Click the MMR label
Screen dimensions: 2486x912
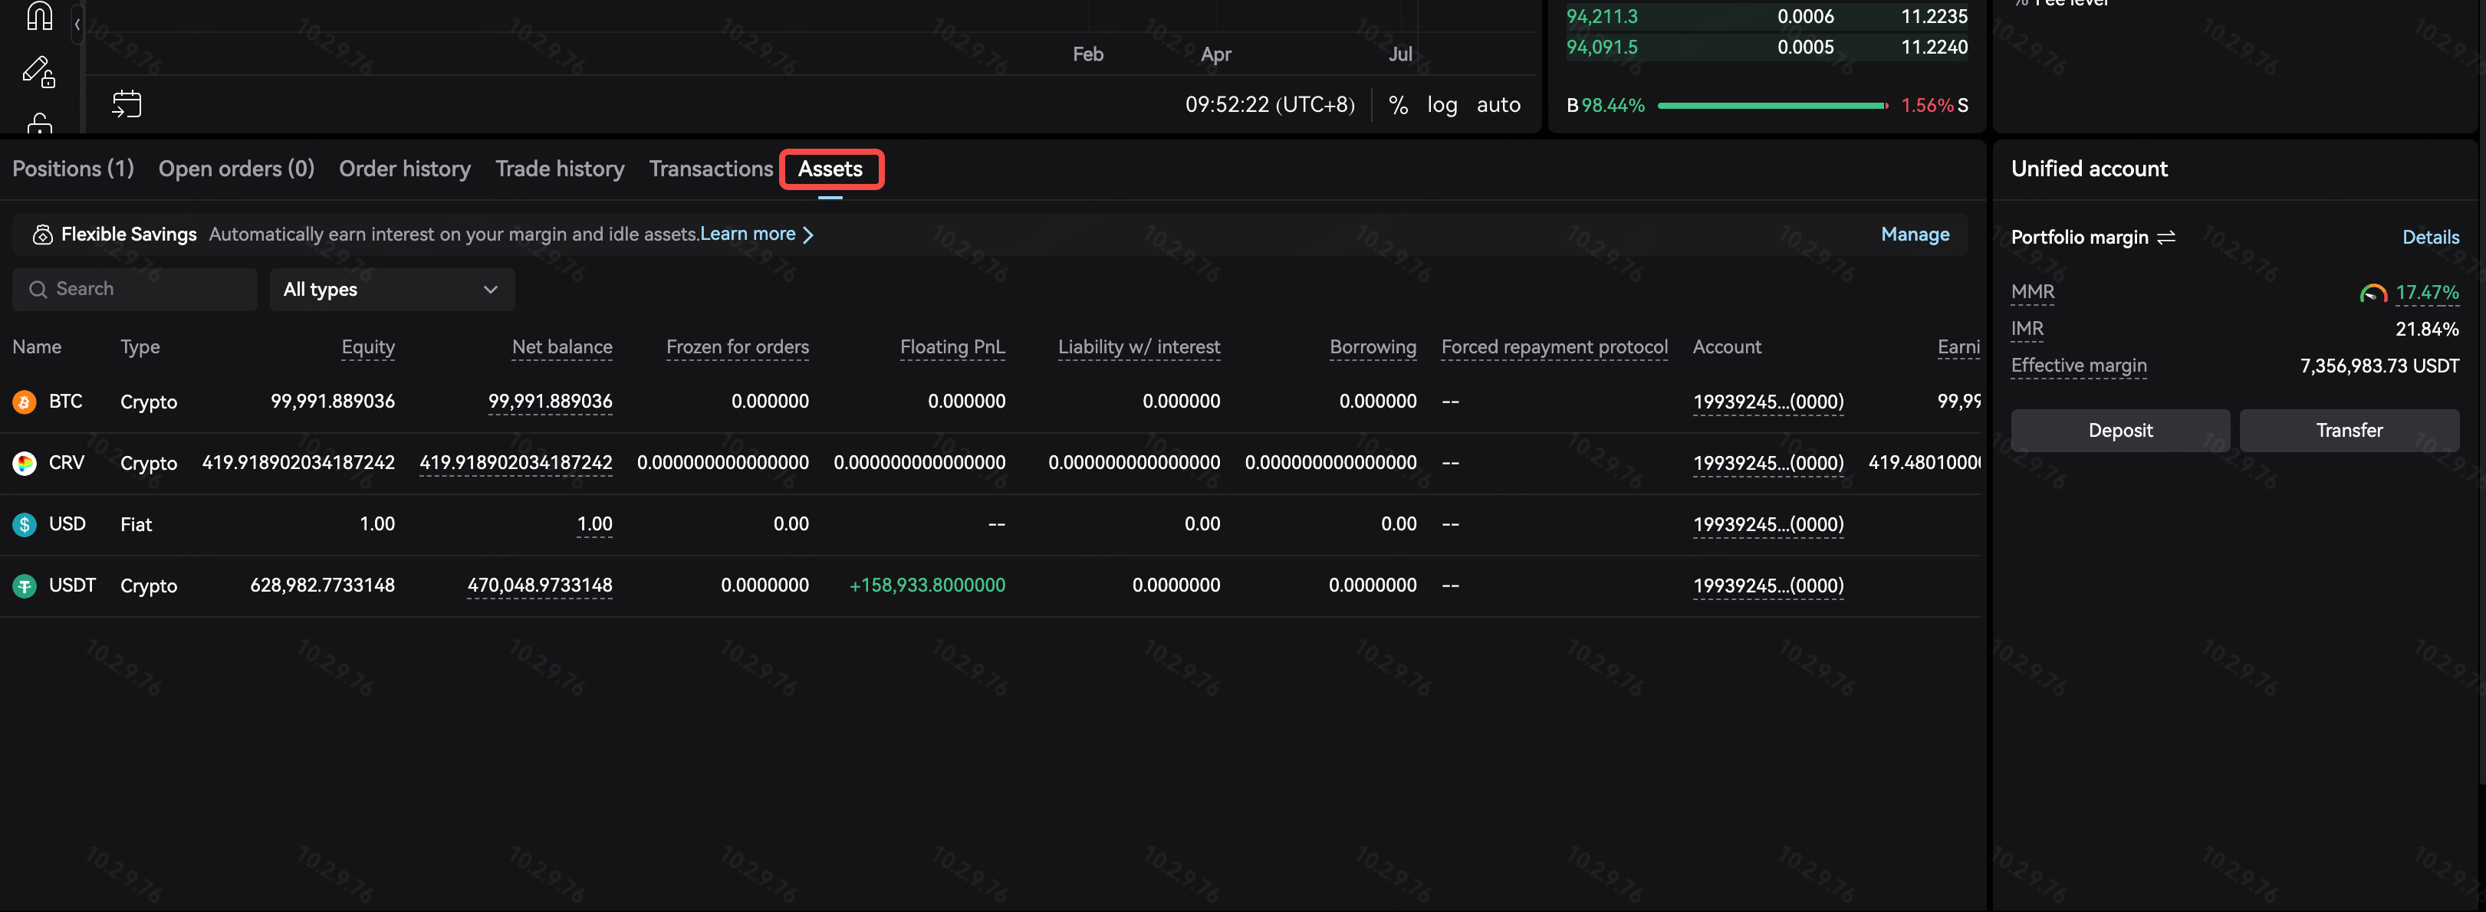pyautogui.click(x=2032, y=292)
